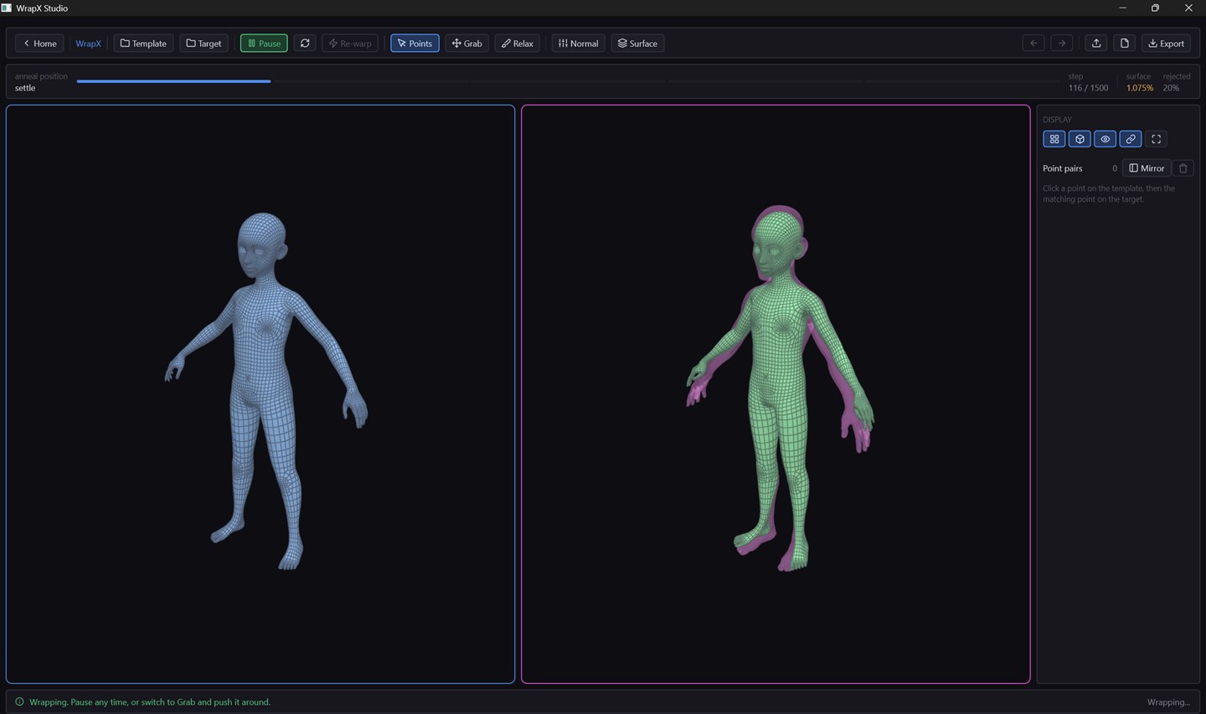Click the step value "116 / 1500"
Viewport: 1206px width, 714px height.
coord(1088,88)
